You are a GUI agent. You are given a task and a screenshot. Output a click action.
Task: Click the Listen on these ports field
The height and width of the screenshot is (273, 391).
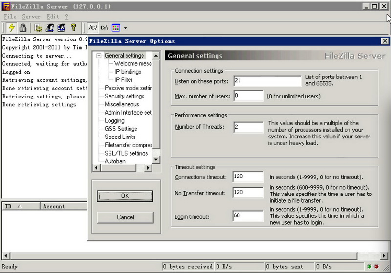(267, 80)
